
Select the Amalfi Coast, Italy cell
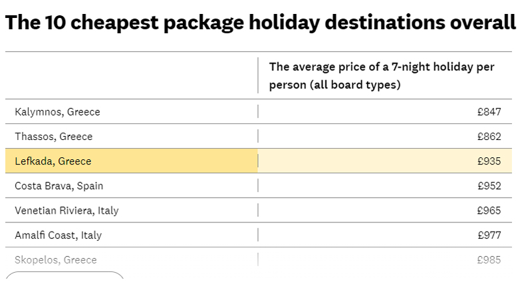click(x=58, y=235)
